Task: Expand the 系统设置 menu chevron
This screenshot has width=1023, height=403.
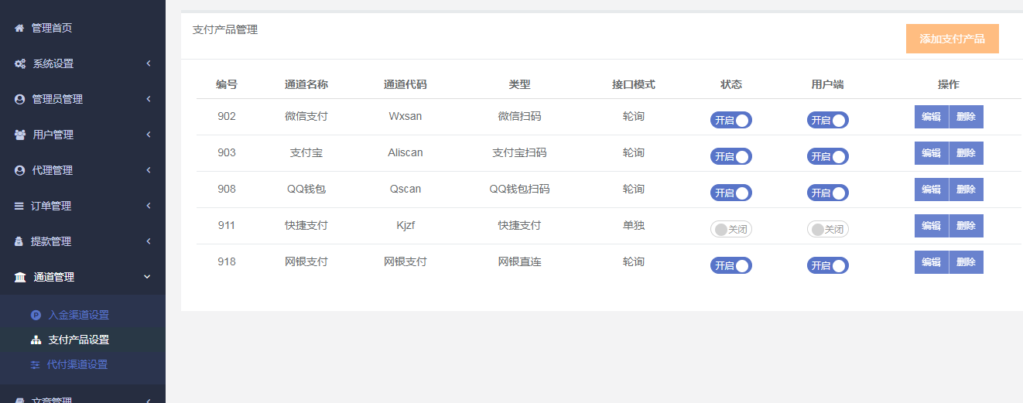Action: coord(148,63)
